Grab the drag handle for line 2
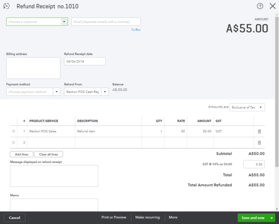This screenshot has width=279, height=224. coord(14,142)
